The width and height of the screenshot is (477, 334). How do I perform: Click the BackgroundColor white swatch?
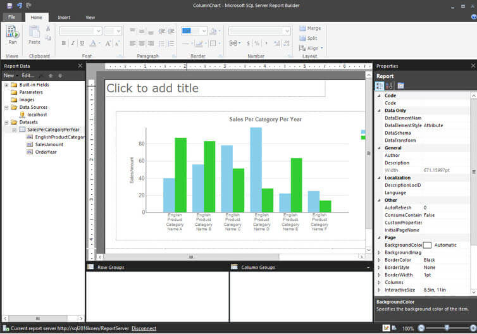(x=427, y=245)
